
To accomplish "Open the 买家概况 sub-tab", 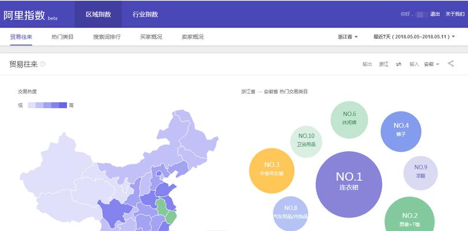I will point(151,37).
